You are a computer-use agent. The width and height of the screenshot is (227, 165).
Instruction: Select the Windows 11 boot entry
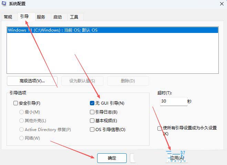(113, 30)
